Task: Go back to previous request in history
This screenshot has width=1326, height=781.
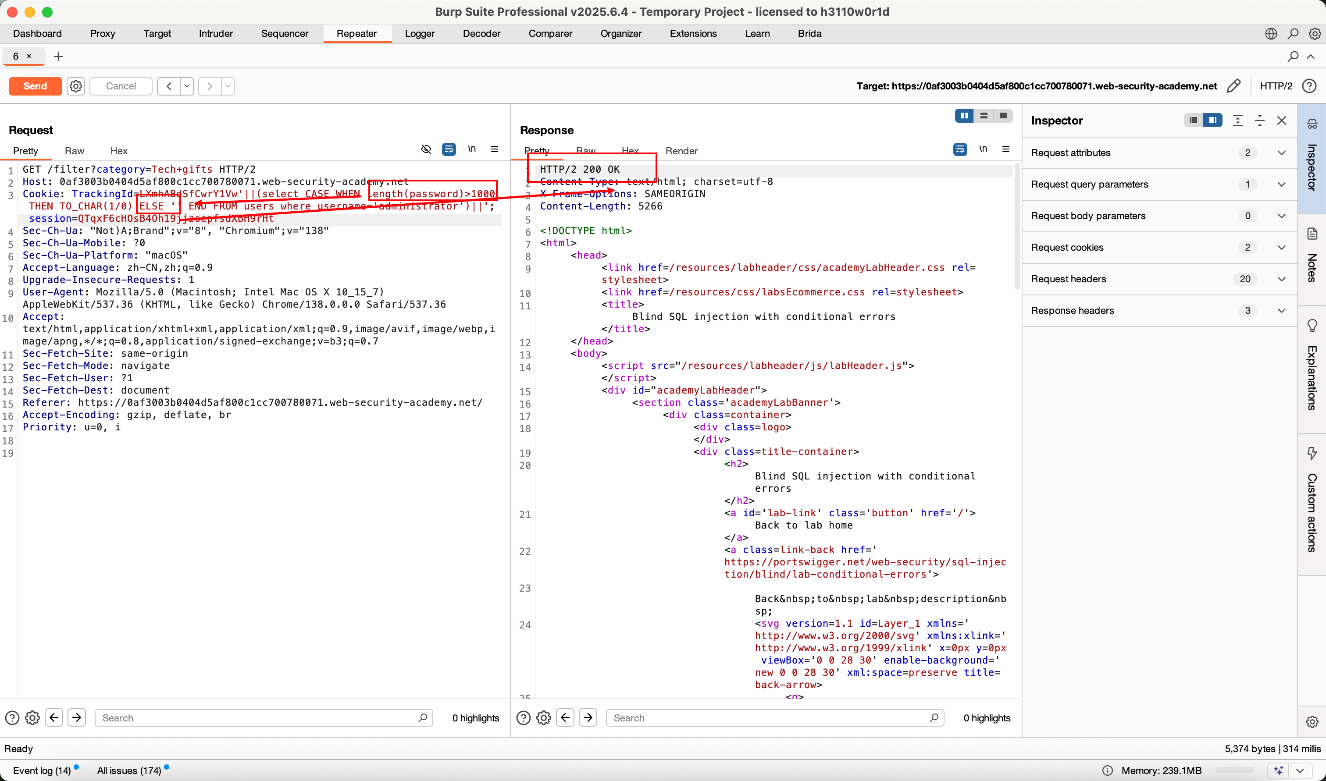Action: pyautogui.click(x=168, y=86)
